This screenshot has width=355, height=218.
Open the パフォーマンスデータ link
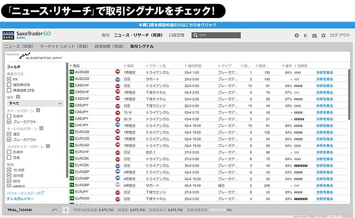[23, 193]
